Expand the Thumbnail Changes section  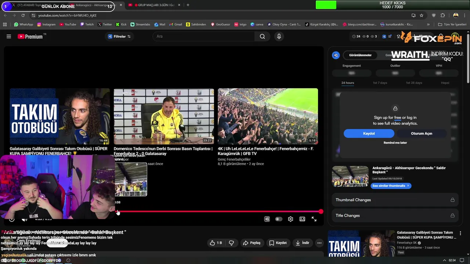coord(395,200)
